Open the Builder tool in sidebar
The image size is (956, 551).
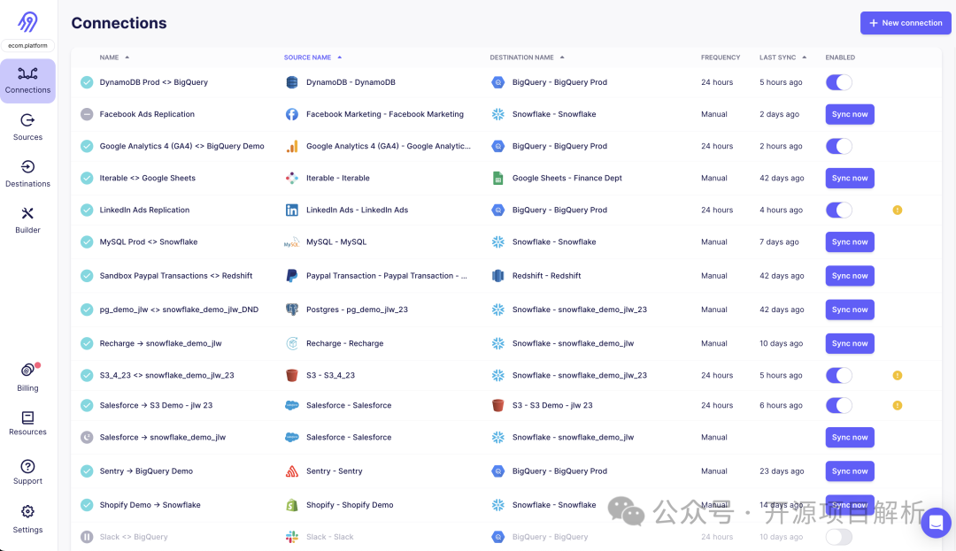point(27,219)
